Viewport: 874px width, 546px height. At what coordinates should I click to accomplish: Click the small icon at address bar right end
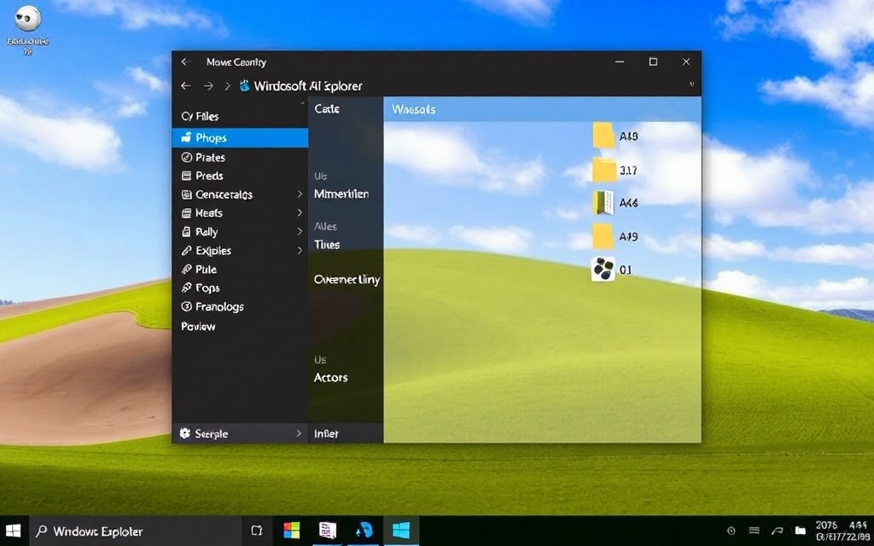click(x=691, y=84)
